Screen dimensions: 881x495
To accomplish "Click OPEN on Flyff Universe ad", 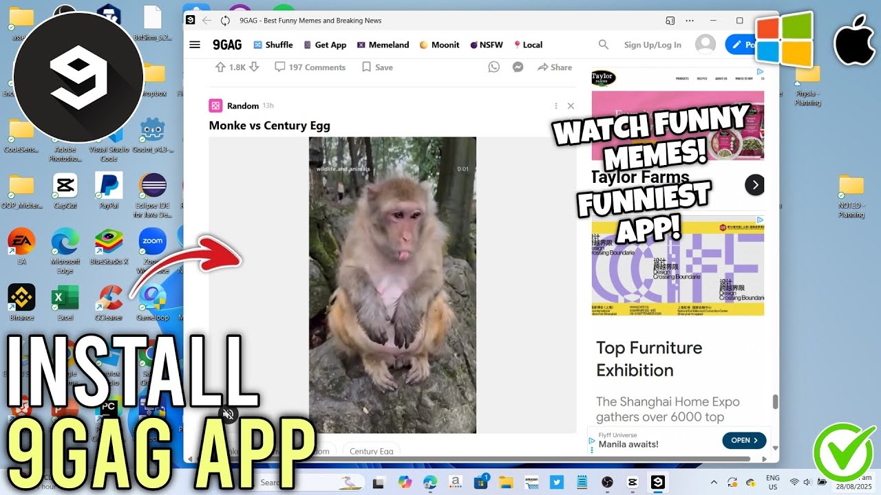I will click(x=744, y=440).
